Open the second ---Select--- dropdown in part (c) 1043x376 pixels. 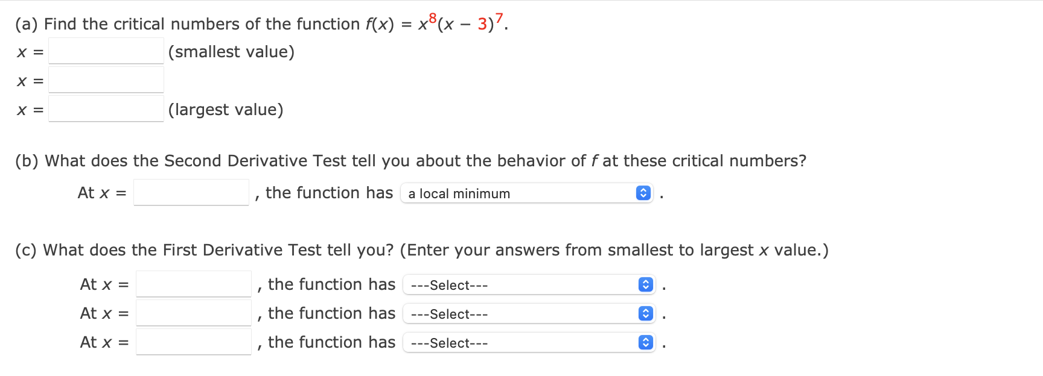[528, 313]
